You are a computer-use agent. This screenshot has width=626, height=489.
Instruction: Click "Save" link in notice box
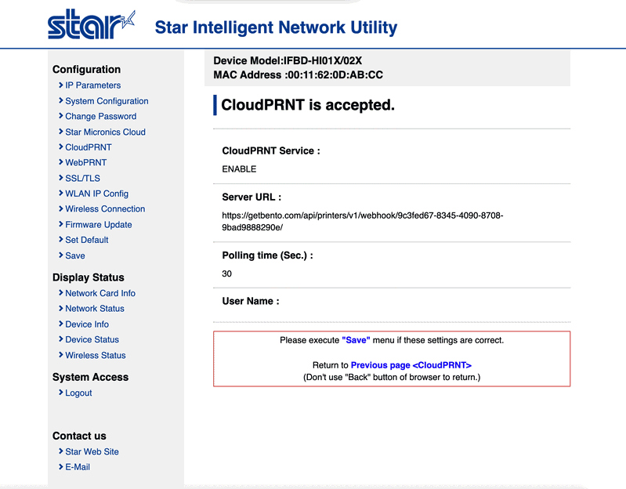click(356, 340)
